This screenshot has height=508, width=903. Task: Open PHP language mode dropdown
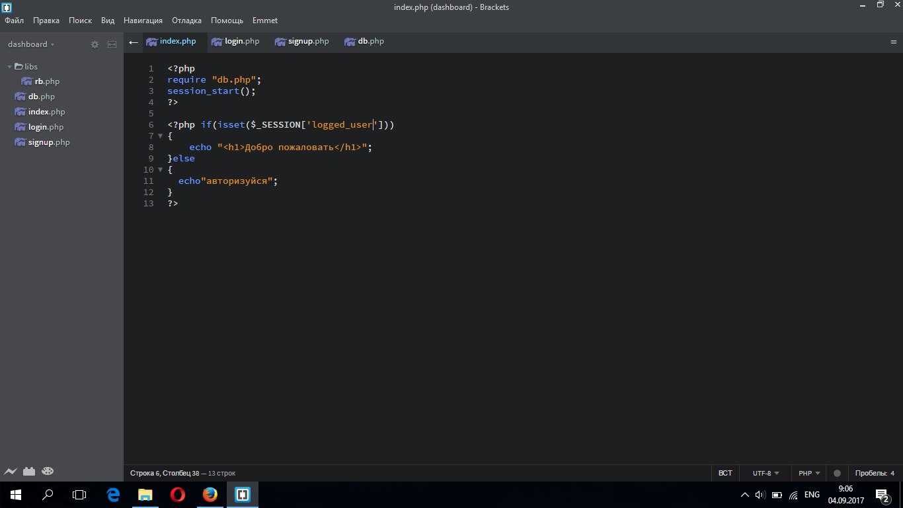click(x=809, y=474)
